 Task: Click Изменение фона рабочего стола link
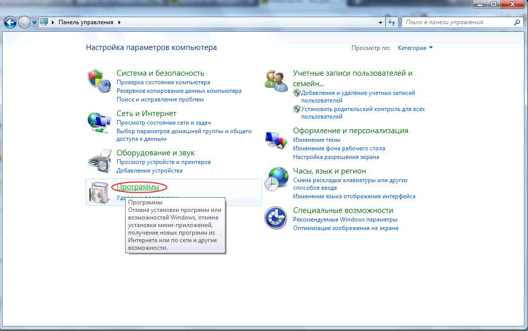[x=339, y=148]
